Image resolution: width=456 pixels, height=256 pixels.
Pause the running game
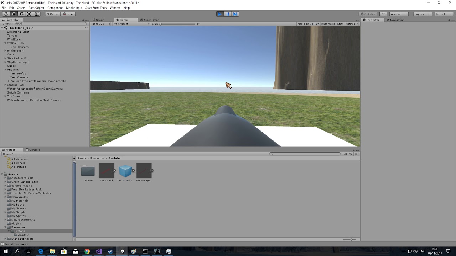point(228,14)
